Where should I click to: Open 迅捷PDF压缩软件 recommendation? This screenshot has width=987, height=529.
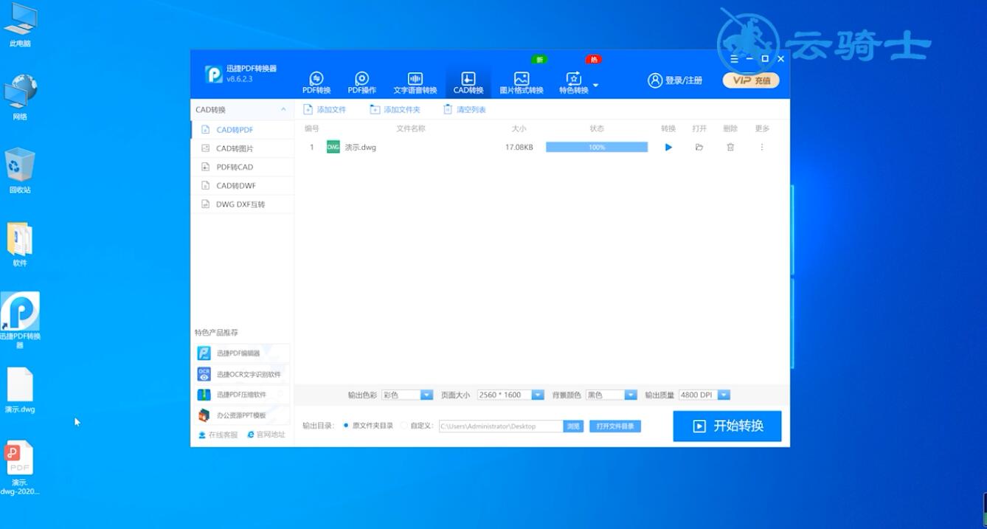point(243,395)
